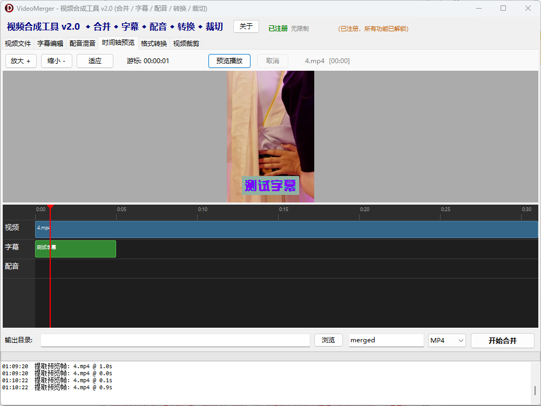Click the merged filename text field
The width and height of the screenshot is (541, 406).
click(x=386, y=341)
